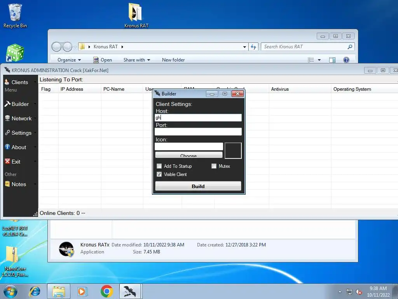Image resolution: width=398 pixels, height=299 pixels.
Task: Click the Build button
Action: [x=198, y=186]
